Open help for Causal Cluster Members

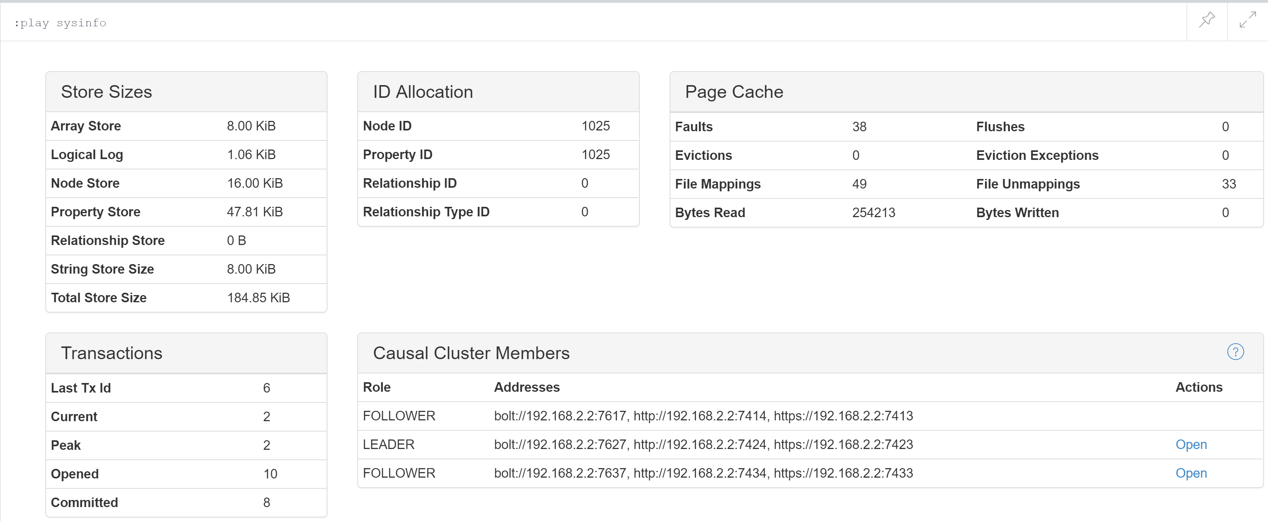[1235, 352]
